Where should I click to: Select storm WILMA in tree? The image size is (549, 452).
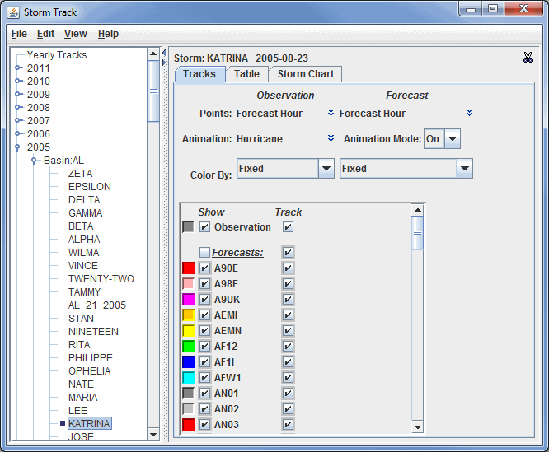point(84,253)
